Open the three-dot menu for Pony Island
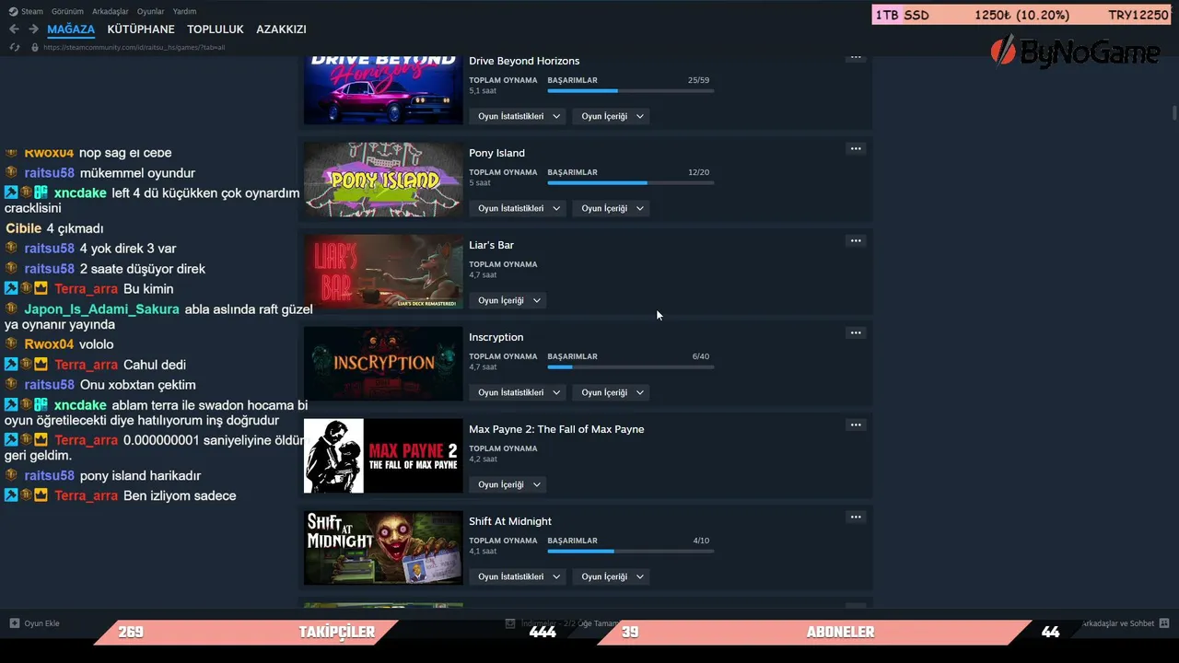1179x663 pixels. click(856, 149)
